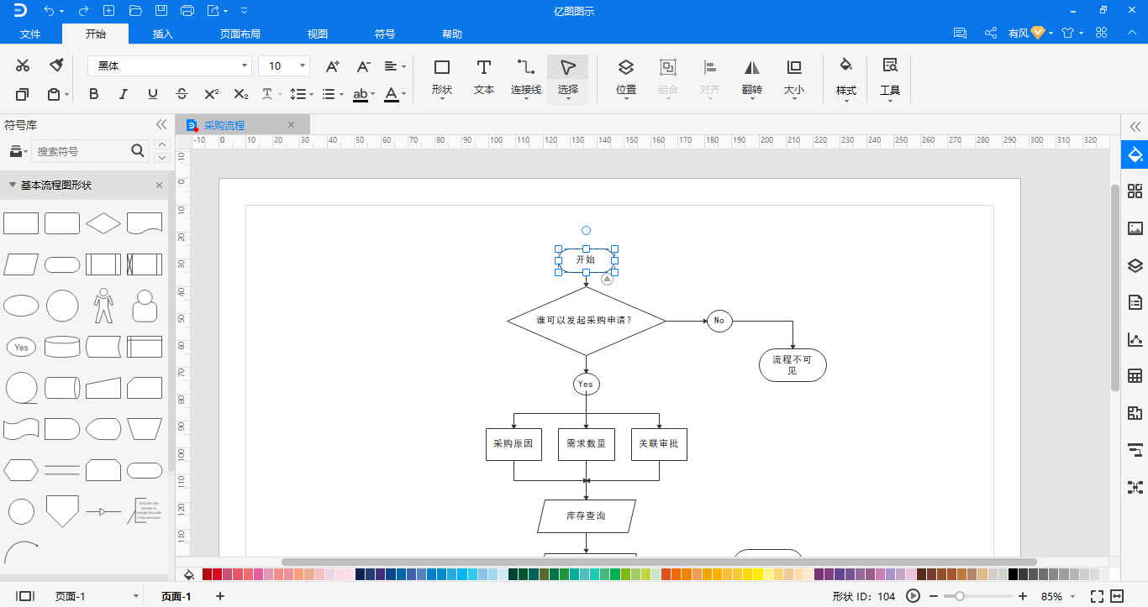The width and height of the screenshot is (1148, 607).
Task: Click the Format Painter brush icon
Action: click(x=56, y=65)
